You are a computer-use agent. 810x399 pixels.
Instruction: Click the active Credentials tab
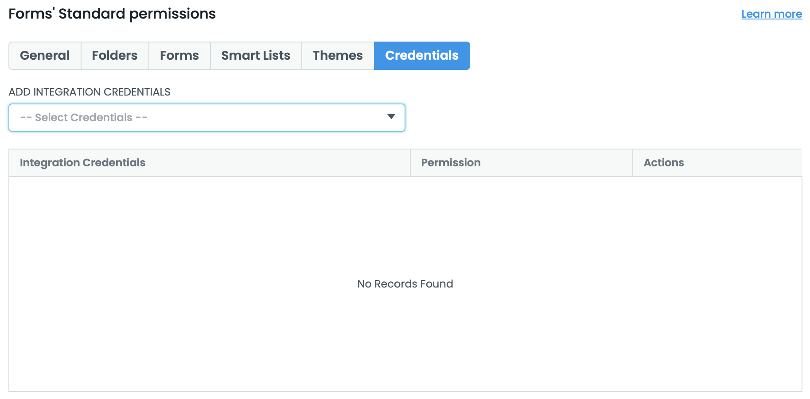(421, 55)
